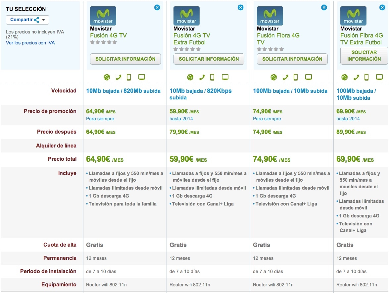Image resolution: width=390 pixels, height=293 pixels.
Task: Click internet globe icon under Fusión Fibra 4G TV
Action: tap(273, 78)
